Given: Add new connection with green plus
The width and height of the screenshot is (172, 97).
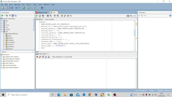Looking at the screenshot, I should [x=2, y=16].
